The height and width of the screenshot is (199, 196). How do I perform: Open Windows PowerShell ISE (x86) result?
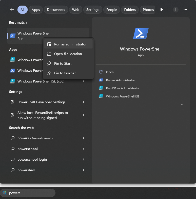click(48, 81)
